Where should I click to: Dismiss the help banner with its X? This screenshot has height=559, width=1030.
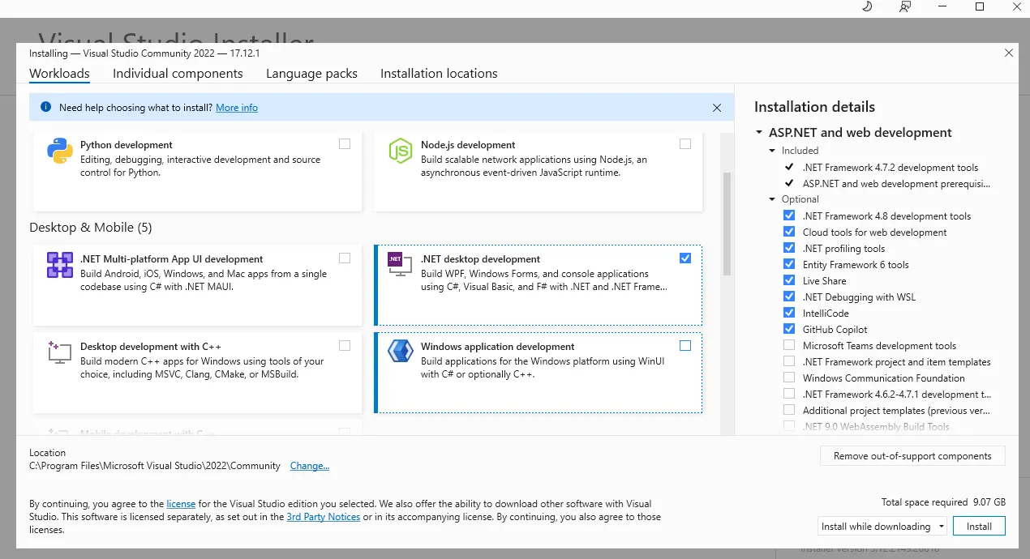pos(717,107)
